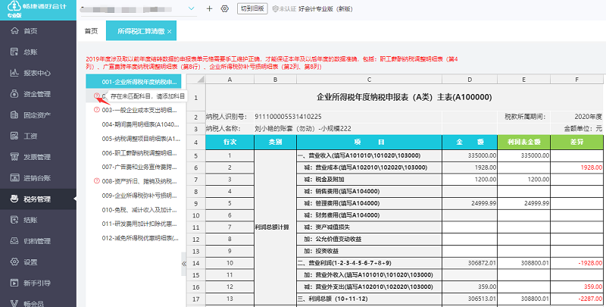
Task: Go to 报表中心 report center
Action: (36, 74)
